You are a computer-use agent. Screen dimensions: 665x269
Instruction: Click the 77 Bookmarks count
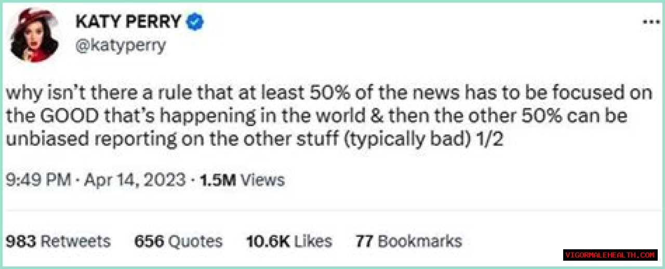pos(408,241)
